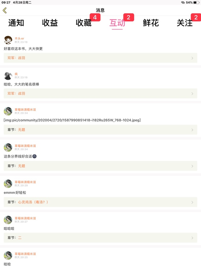Tap avatar beside 'emmm好轻松' comment
201x268 pixels.
pyautogui.click(x=8, y=184)
